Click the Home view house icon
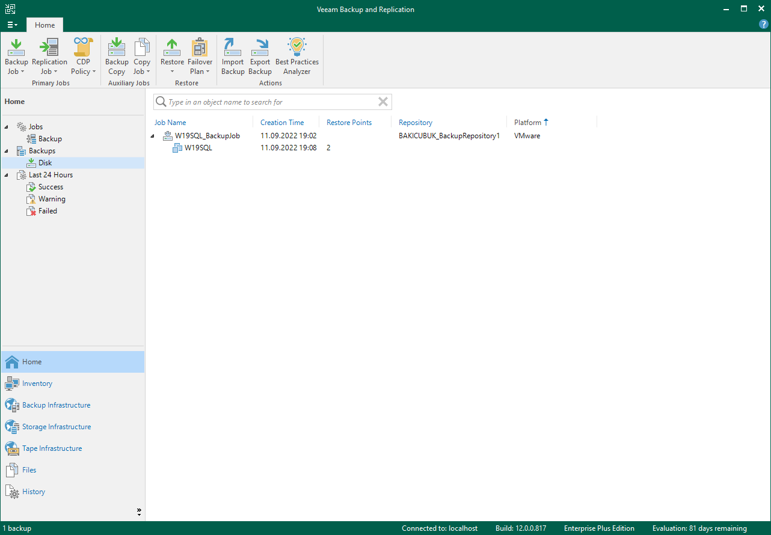 (x=12, y=362)
